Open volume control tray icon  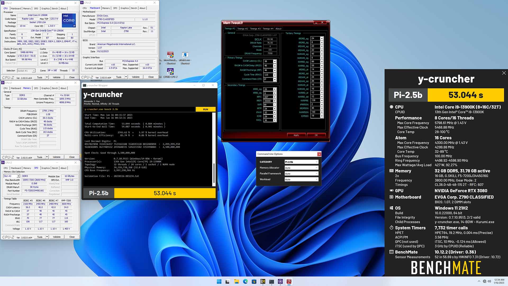click(x=489, y=281)
